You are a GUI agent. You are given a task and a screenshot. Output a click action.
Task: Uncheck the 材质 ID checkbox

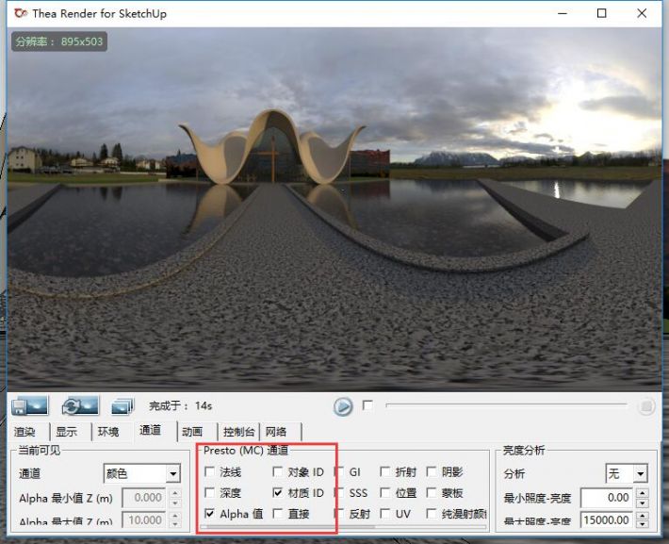(277, 492)
